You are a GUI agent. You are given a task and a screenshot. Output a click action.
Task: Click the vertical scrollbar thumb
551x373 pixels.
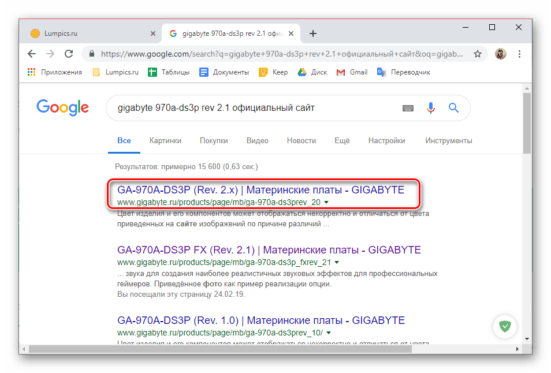(526, 123)
